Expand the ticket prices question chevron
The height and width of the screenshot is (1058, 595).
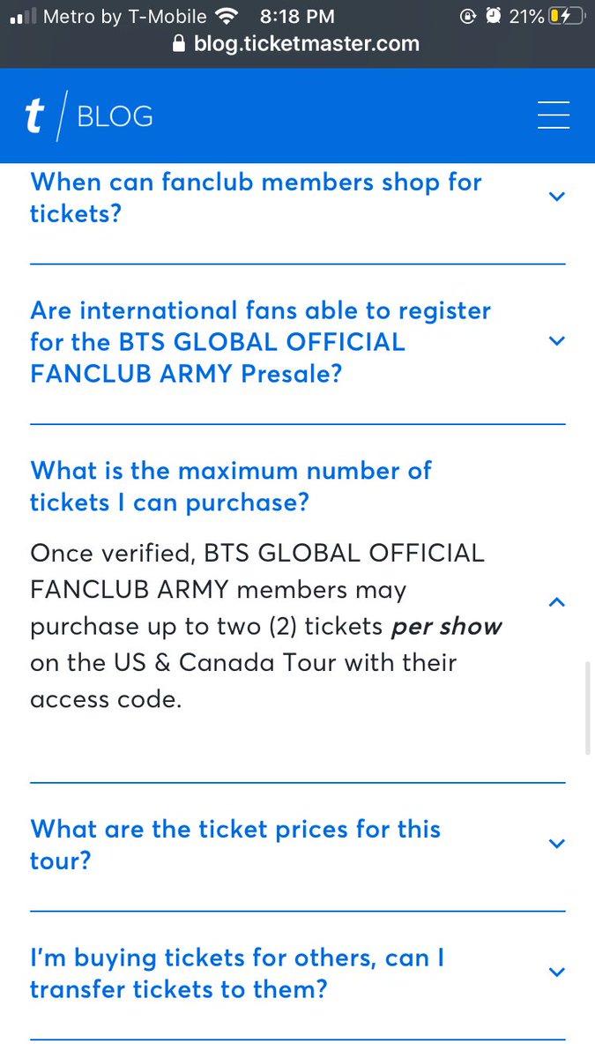coord(556,844)
